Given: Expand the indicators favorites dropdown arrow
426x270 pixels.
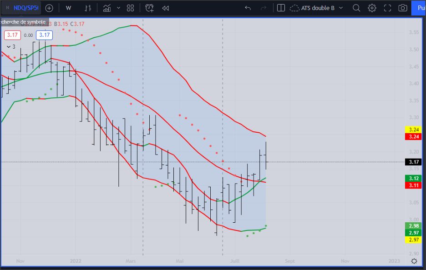Looking at the screenshot, I should (x=118, y=8).
